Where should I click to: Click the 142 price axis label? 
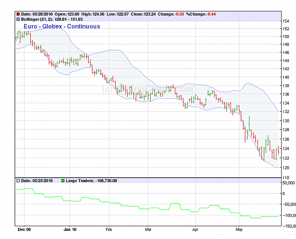tap(286, 69)
